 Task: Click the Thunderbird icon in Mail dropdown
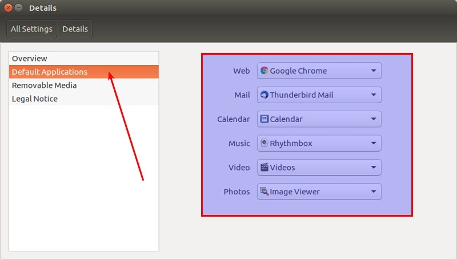[x=264, y=95]
